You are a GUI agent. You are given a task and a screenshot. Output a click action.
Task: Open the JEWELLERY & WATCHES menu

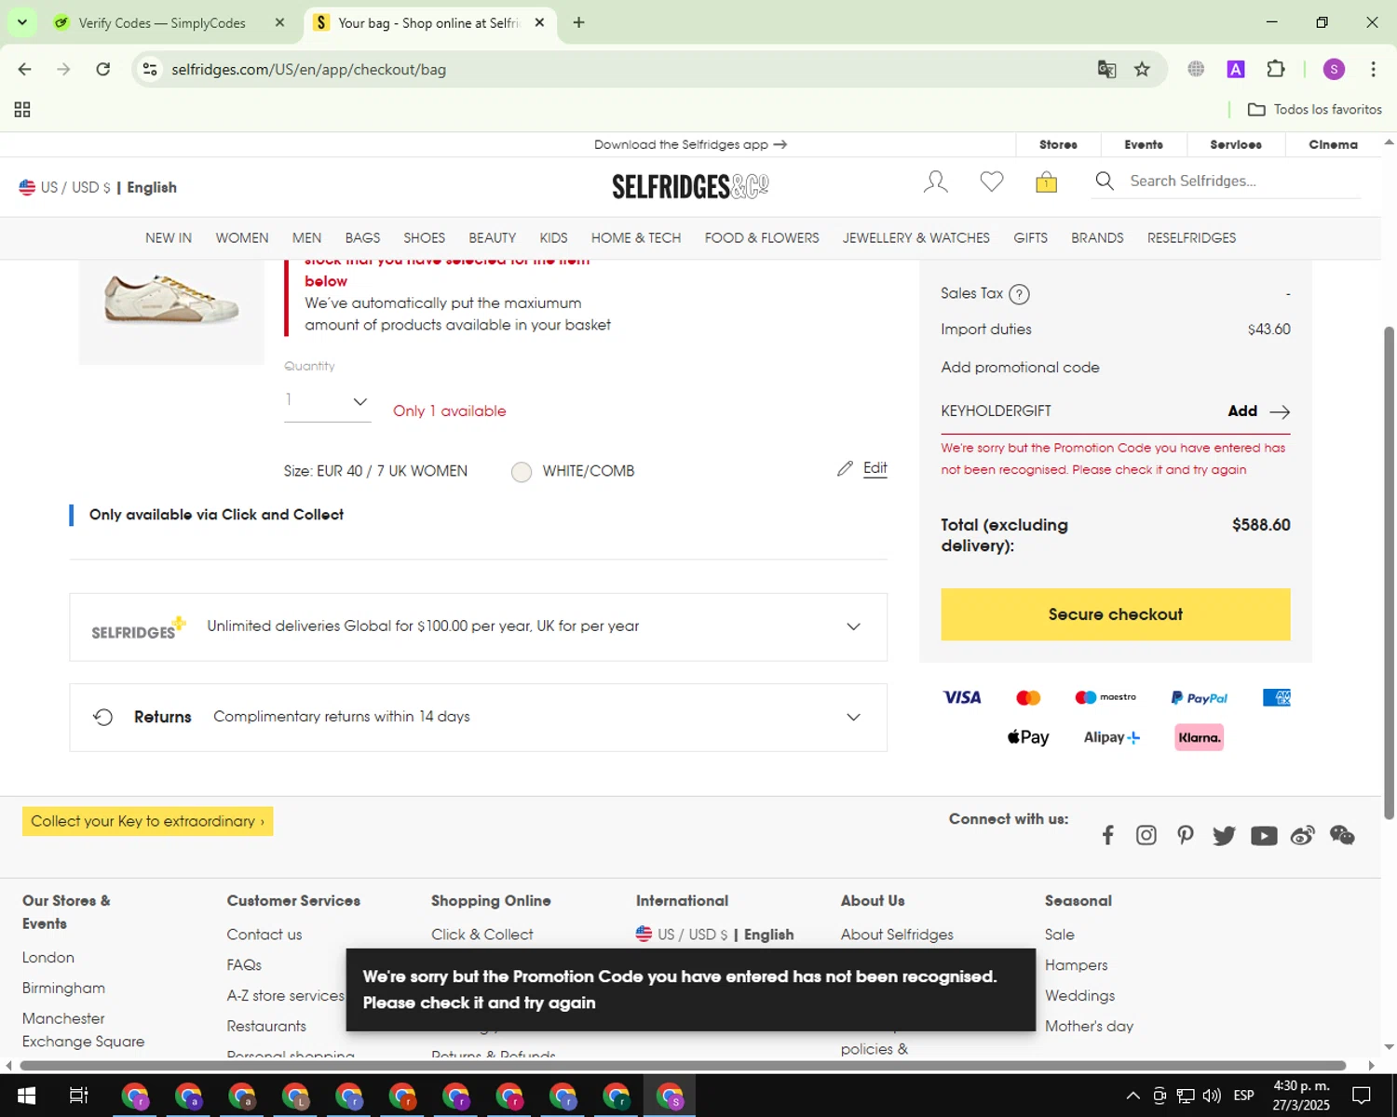point(916,238)
